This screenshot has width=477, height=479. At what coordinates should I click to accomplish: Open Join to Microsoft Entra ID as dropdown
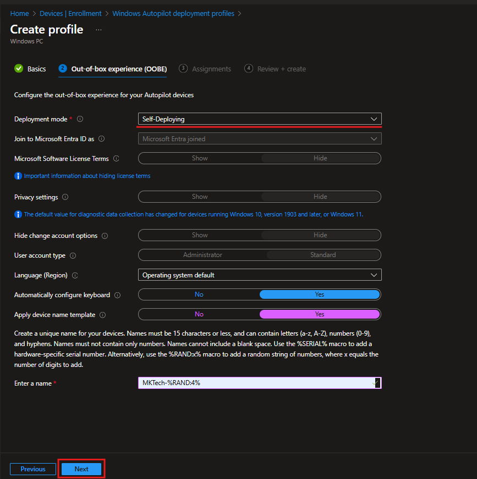259,139
